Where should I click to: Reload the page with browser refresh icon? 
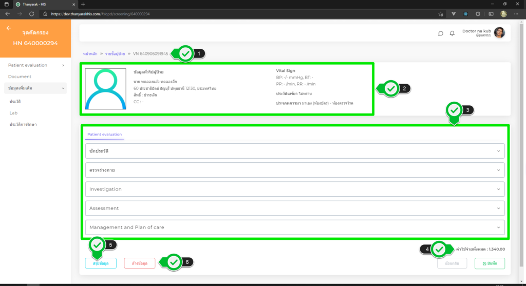pyautogui.click(x=32, y=14)
